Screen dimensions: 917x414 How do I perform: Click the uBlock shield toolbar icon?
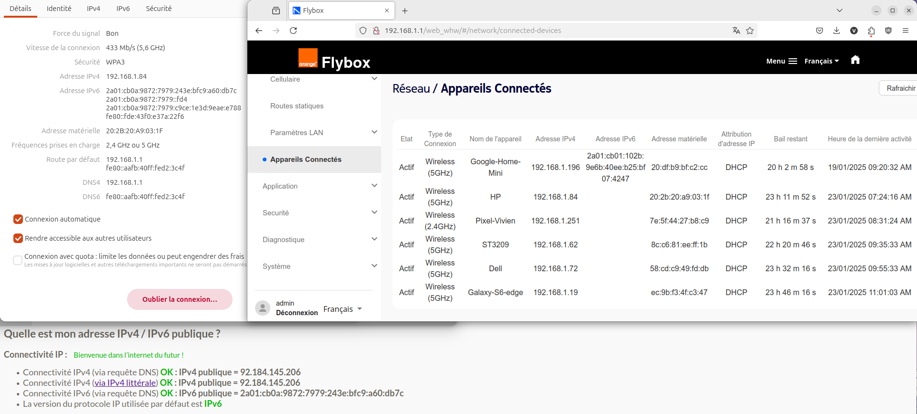[888, 31]
